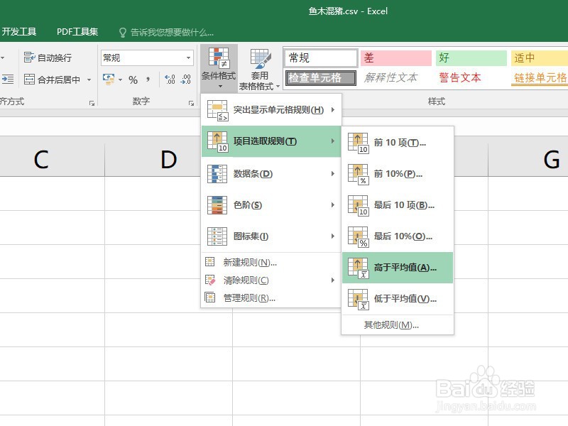568x426 pixels.
Task: Apply the 好 (Good) cell style
Action: pyautogui.click(x=471, y=58)
